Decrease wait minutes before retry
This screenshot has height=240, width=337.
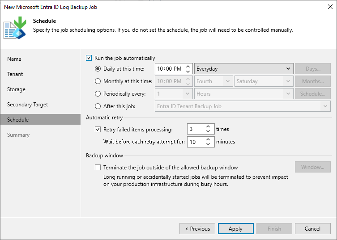tap(208, 144)
